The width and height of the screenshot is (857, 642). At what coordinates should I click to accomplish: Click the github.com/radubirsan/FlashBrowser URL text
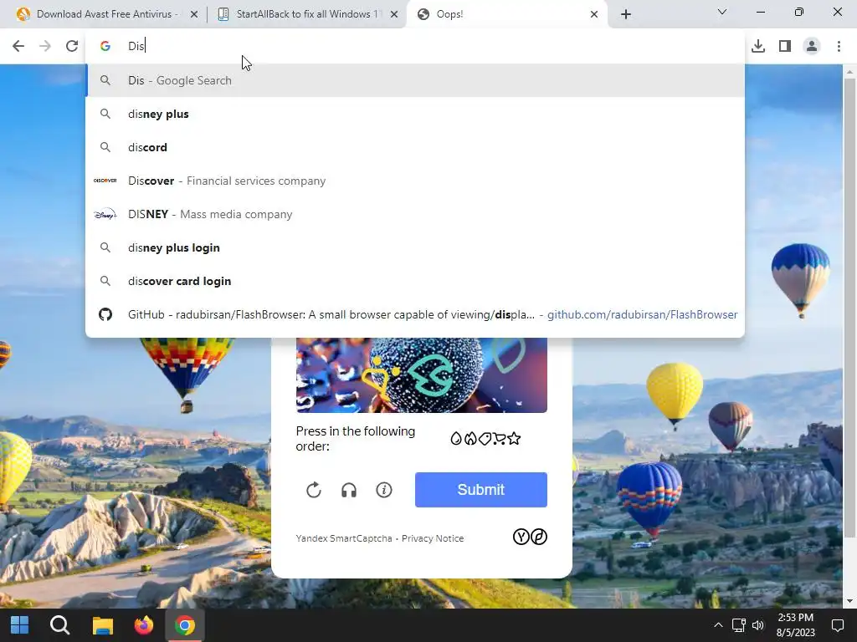(x=642, y=314)
